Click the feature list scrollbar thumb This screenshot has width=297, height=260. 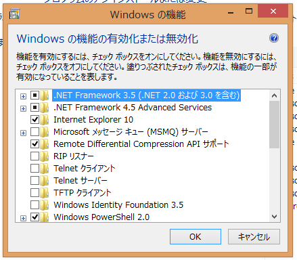274,125
